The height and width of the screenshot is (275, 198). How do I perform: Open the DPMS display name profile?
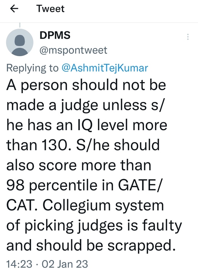tap(55, 35)
